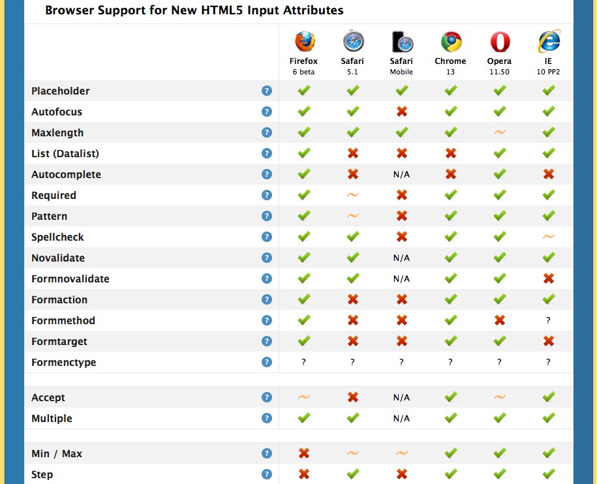Image resolution: width=597 pixels, height=484 pixels.
Task: Click the help icon next to Spellcheck
Action: click(x=267, y=237)
